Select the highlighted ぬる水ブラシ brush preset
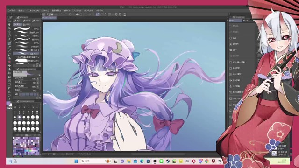The image size is (299, 168). click(27, 54)
